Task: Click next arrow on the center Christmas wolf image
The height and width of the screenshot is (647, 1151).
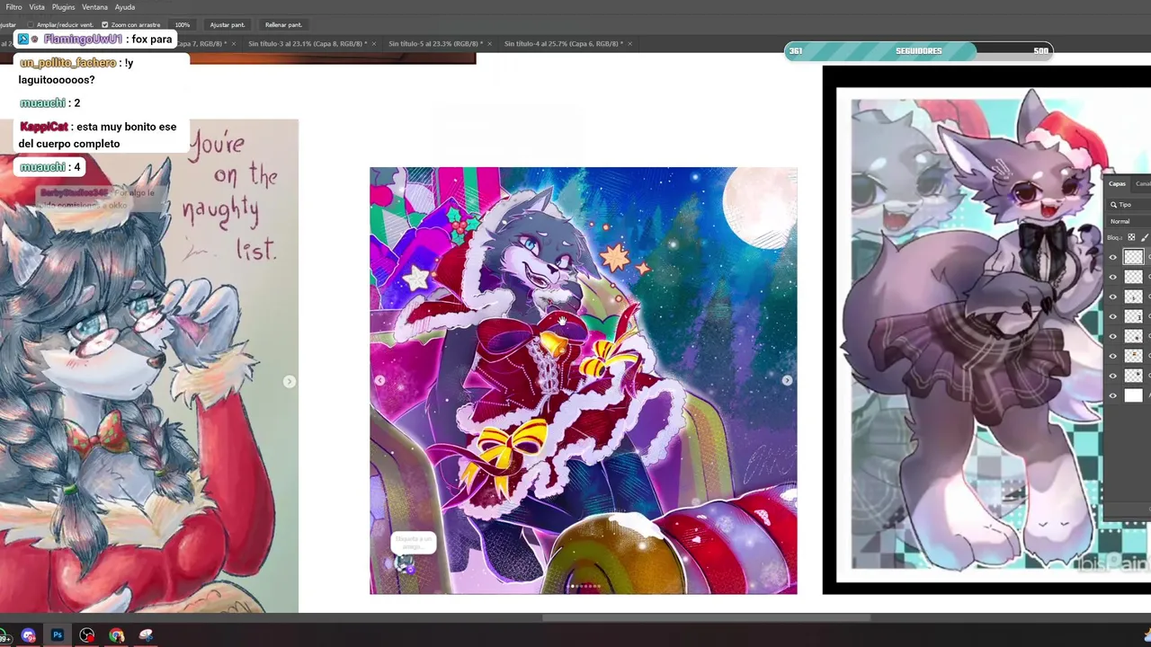Action: tap(787, 380)
